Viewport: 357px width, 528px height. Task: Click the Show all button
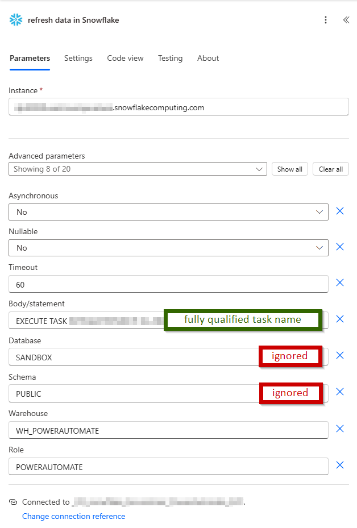(x=290, y=169)
